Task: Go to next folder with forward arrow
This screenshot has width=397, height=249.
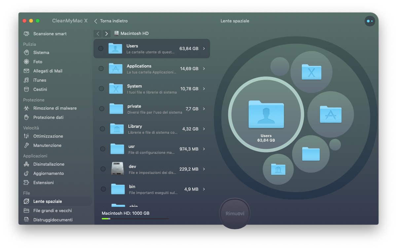Action: [106, 34]
